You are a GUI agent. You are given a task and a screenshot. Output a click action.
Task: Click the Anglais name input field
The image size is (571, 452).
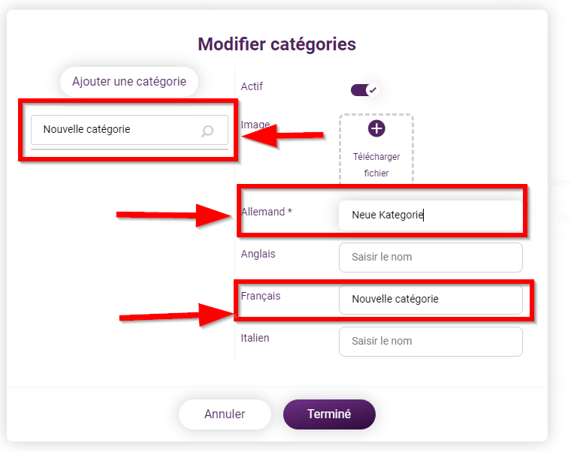click(431, 258)
